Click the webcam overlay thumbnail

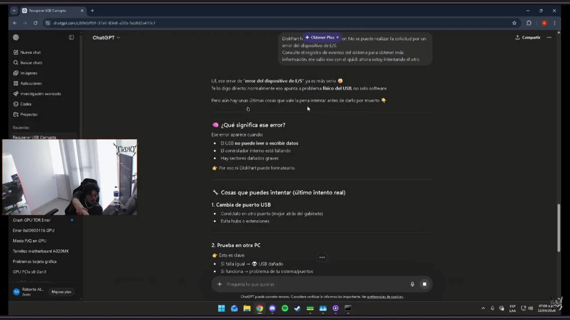pos(70,177)
